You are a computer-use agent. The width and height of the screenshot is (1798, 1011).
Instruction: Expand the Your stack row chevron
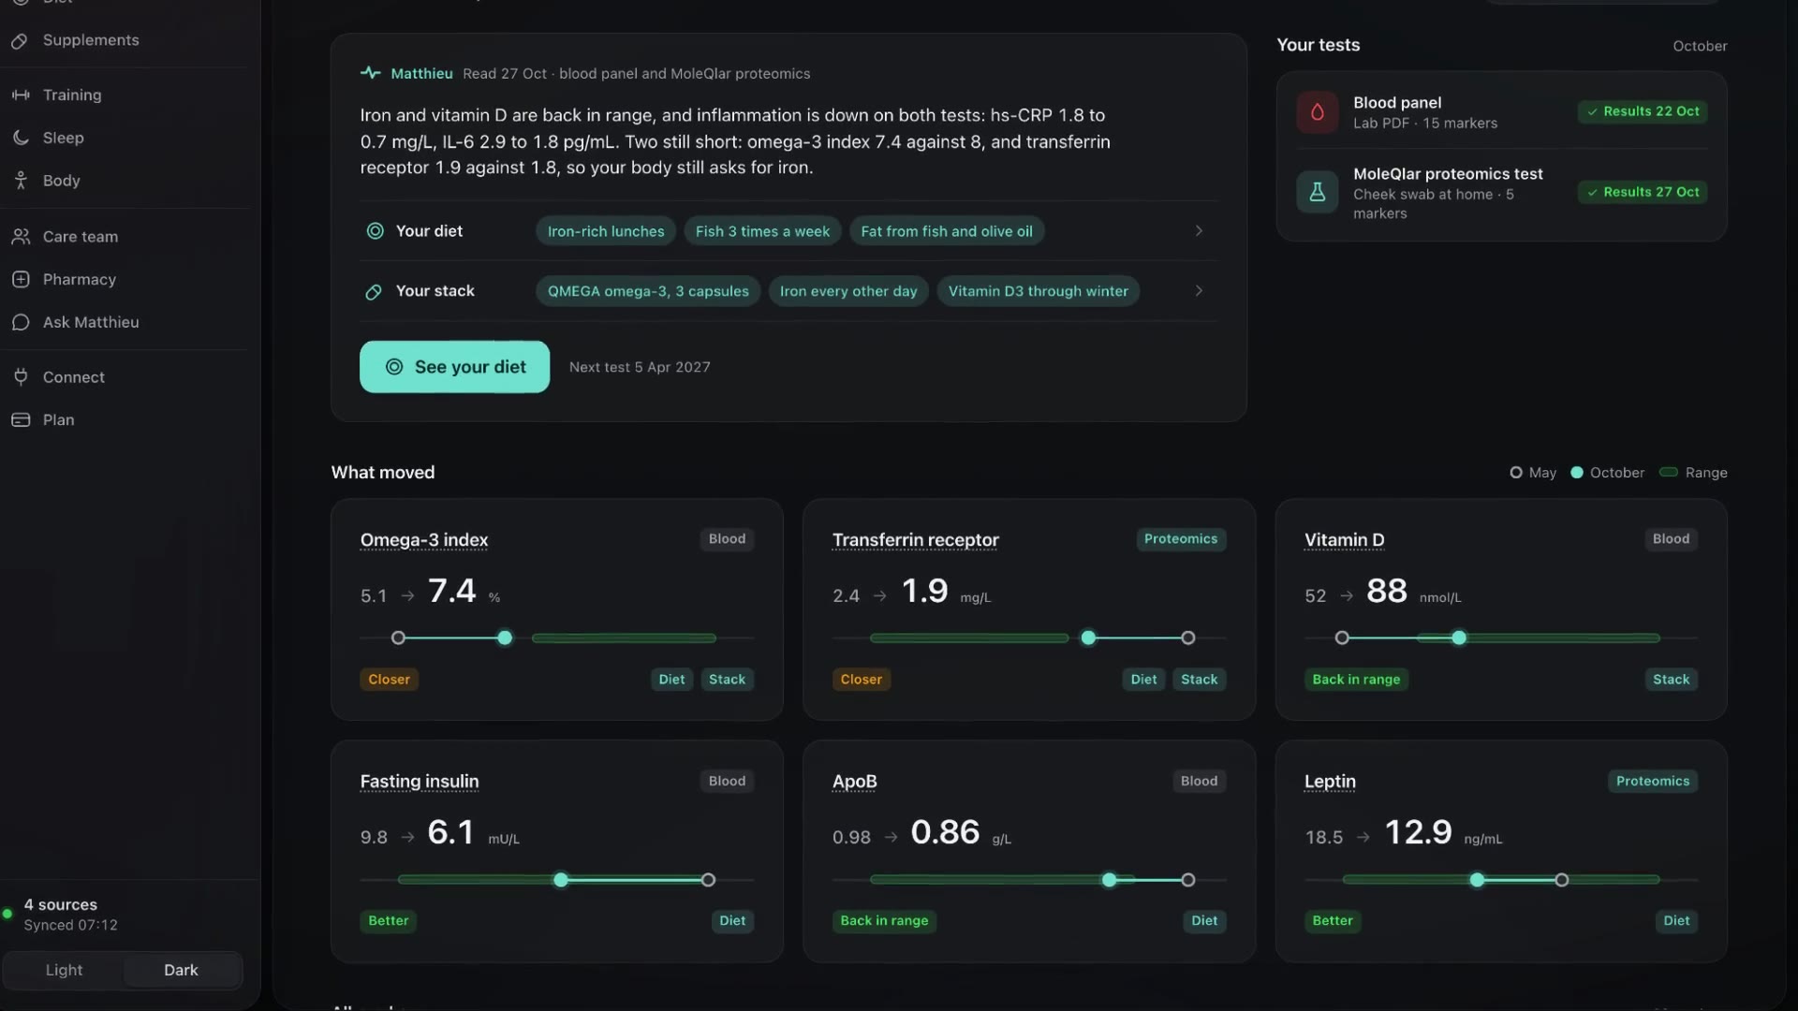(x=1199, y=291)
